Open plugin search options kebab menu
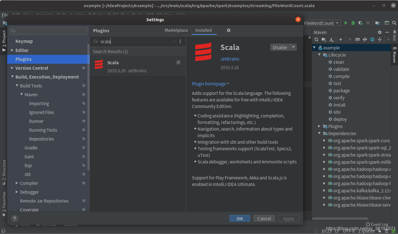Image resolution: width=398 pixels, height=234 pixels. [x=180, y=41]
